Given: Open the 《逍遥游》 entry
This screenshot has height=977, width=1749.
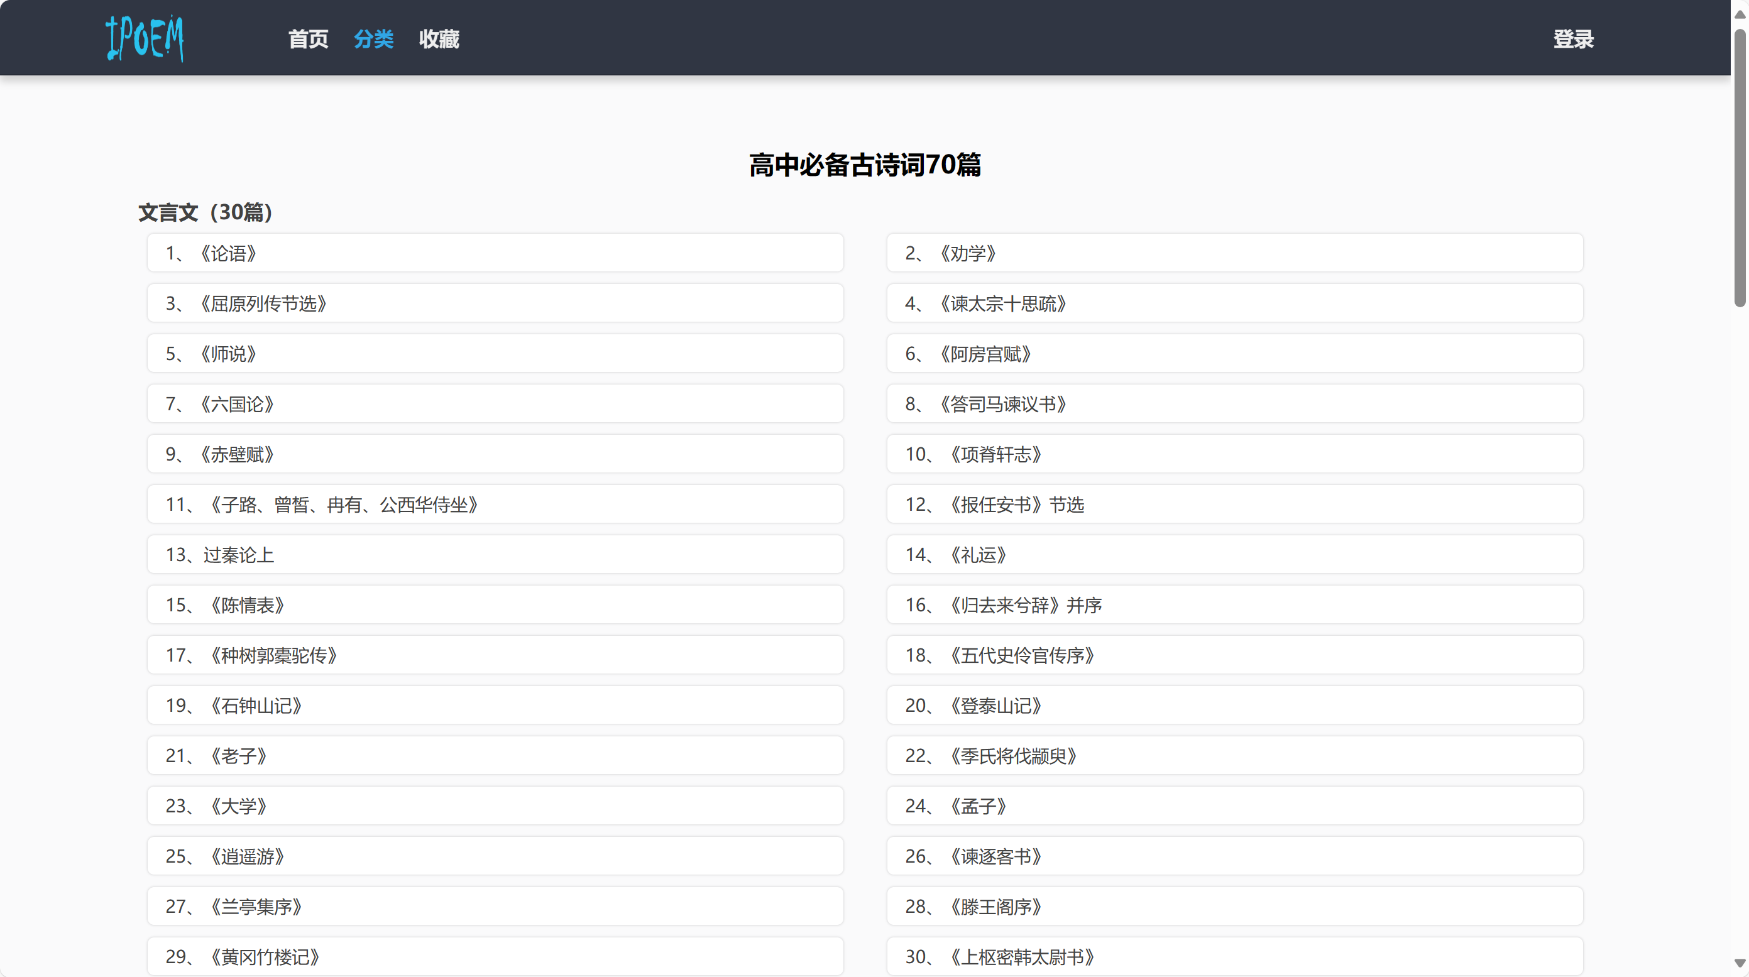Looking at the screenshot, I should (x=494, y=856).
